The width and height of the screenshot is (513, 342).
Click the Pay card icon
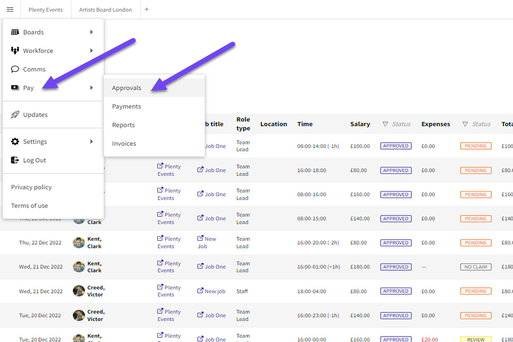(x=15, y=88)
